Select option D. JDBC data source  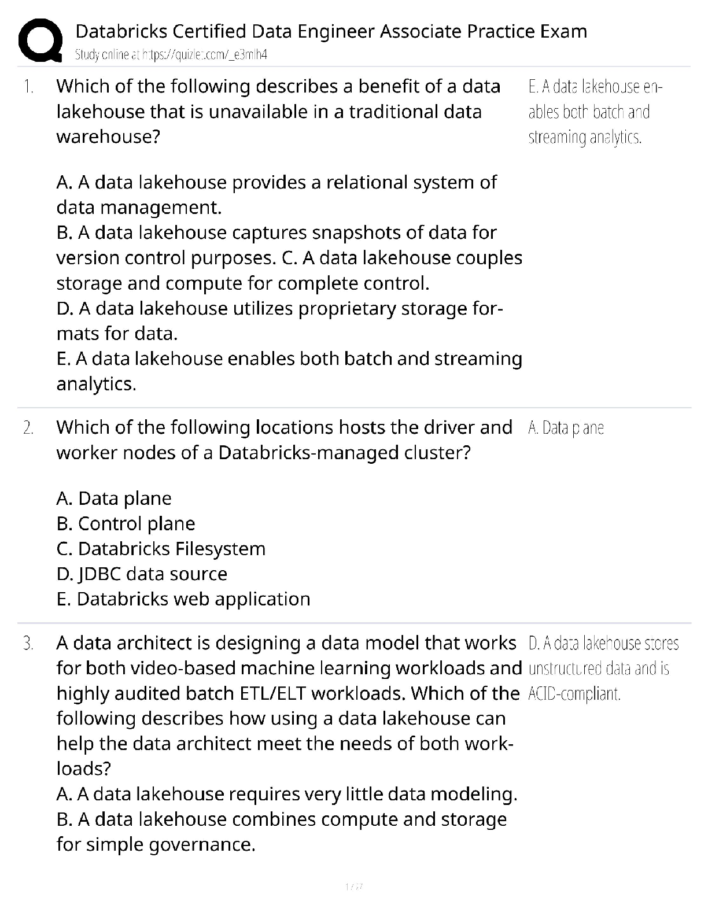pyautogui.click(x=142, y=574)
